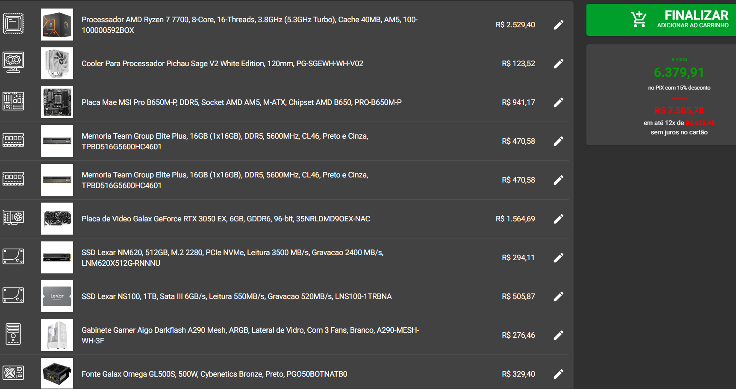Edit the Galax Omega GL500S power supply

coord(558,374)
